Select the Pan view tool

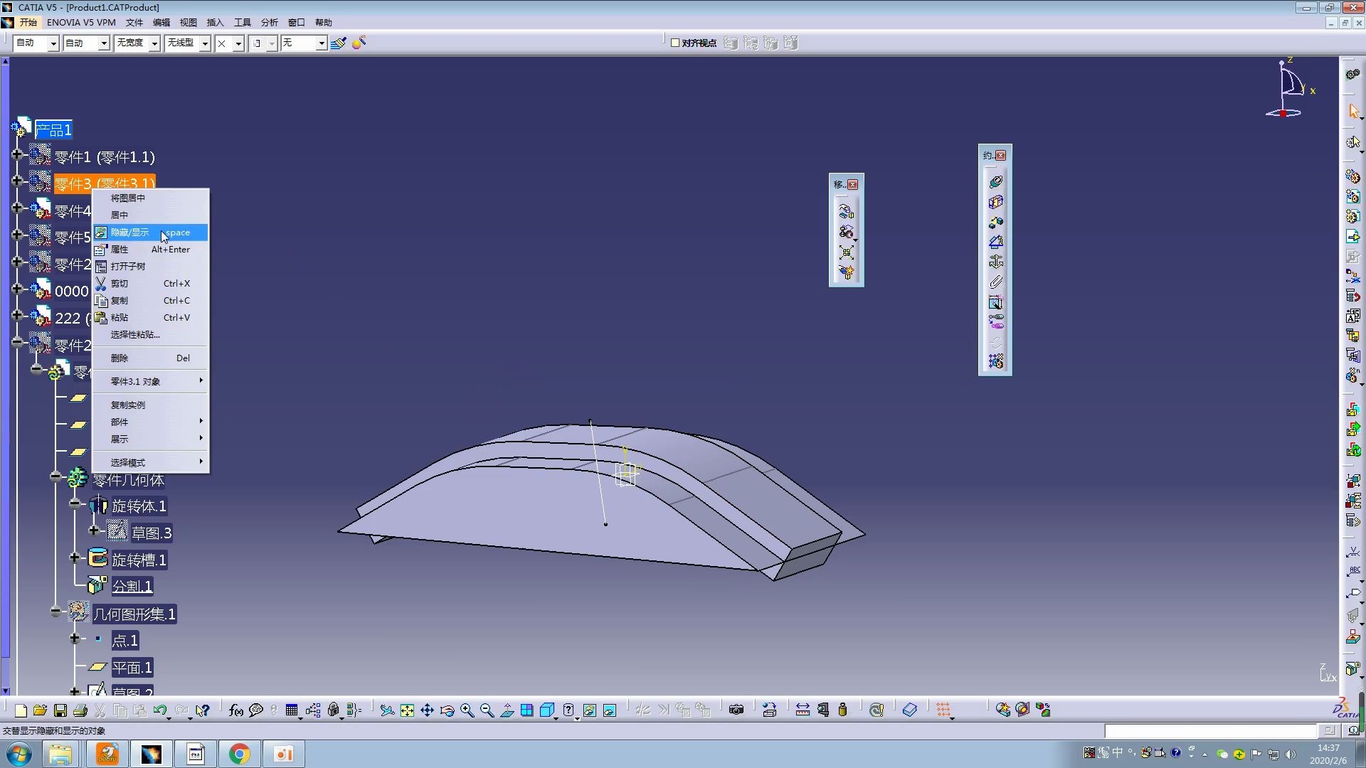pos(427,710)
